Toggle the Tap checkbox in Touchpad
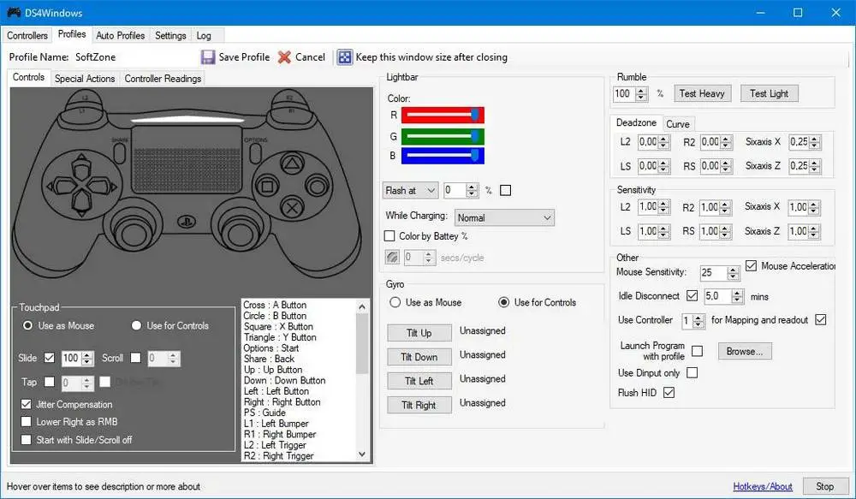 click(x=49, y=381)
